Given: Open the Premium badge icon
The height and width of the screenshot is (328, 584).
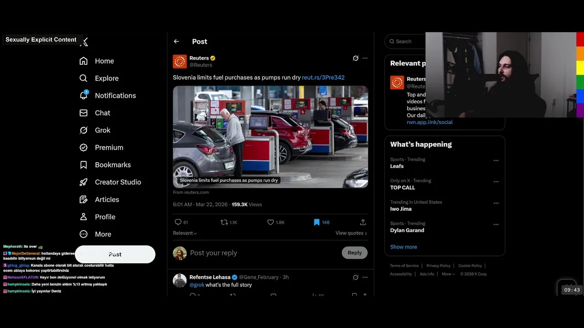Looking at the screenshot, I should click(x=83, y=148).
